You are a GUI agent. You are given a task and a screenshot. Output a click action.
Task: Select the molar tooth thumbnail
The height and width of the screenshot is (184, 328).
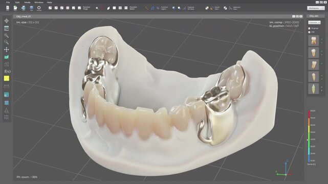(314, 40)
